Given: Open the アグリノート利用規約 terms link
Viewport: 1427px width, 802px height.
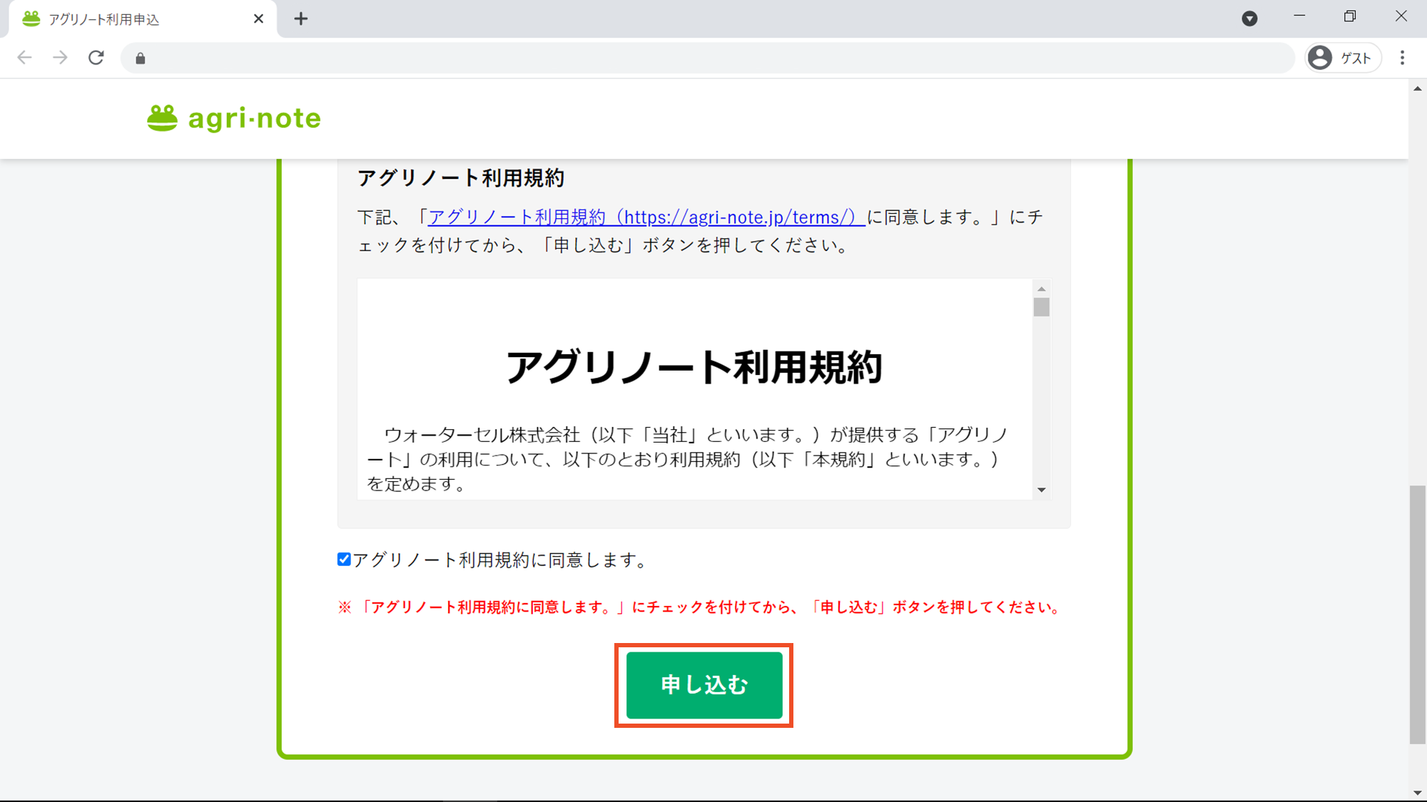Looking at the screenshot, I should pyautogui.click(x=646, y=217).
